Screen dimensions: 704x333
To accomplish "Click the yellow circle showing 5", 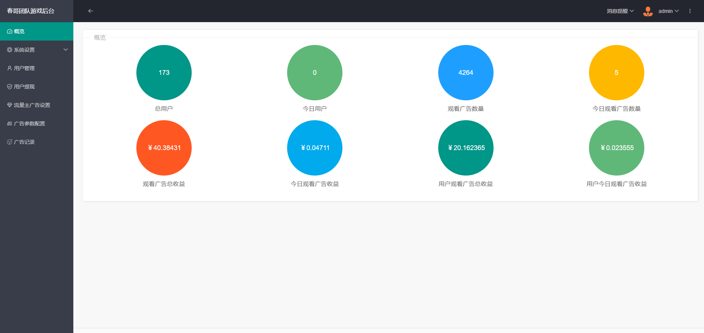I will [617, 73].
